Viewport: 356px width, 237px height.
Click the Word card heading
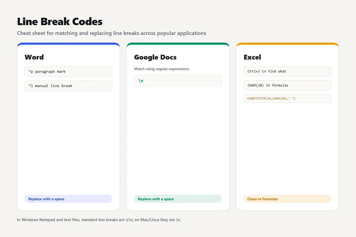tap(34, 57)
